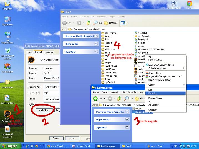Choose Arşive ekle... in context menu
This screenshot has height=149, width=199.
(x=166, y=73)
